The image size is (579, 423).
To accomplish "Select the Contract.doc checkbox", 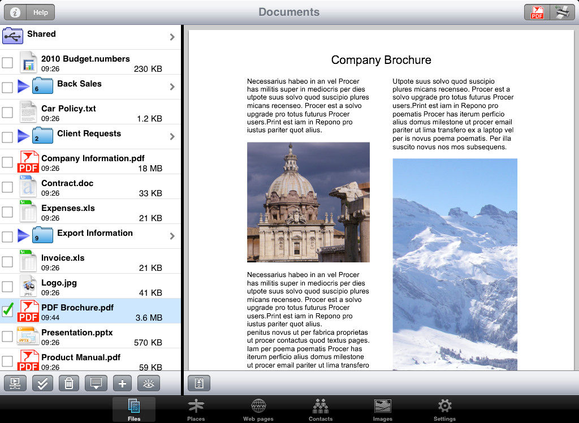I will click(x=7, y=187).
